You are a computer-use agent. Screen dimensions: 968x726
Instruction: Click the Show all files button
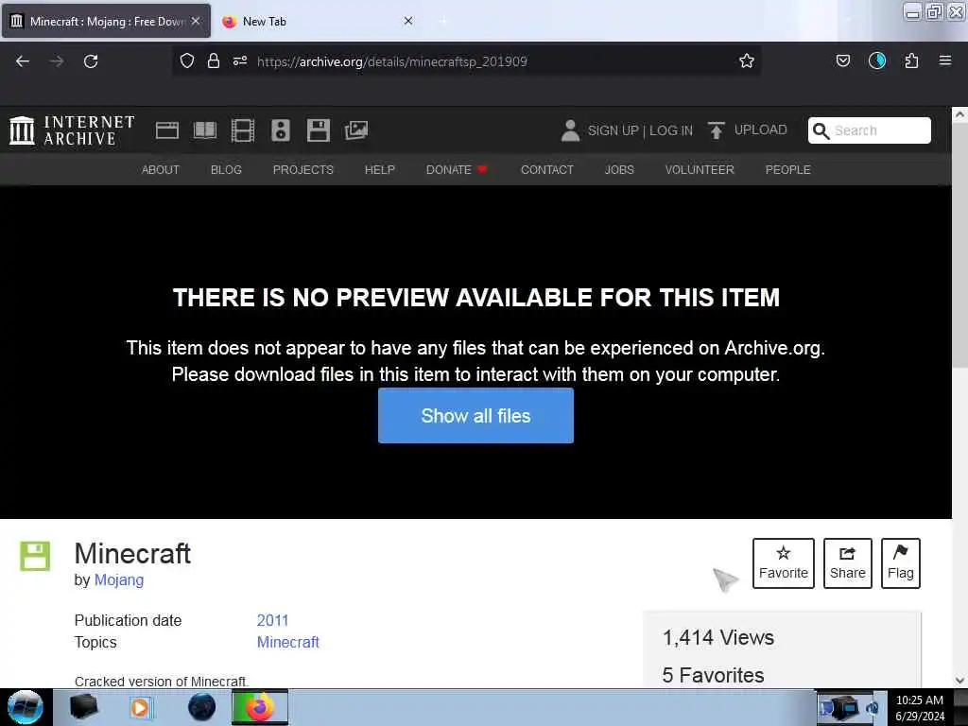click(x=476, y=416)
